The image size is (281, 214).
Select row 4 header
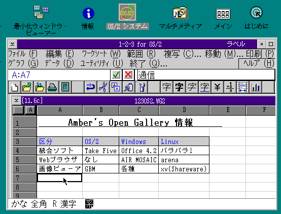24,151
